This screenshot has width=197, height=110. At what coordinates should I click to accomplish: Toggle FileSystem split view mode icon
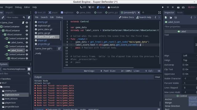tap(29, 69)
